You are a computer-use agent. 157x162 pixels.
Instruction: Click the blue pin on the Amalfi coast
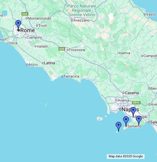point(139,120)
